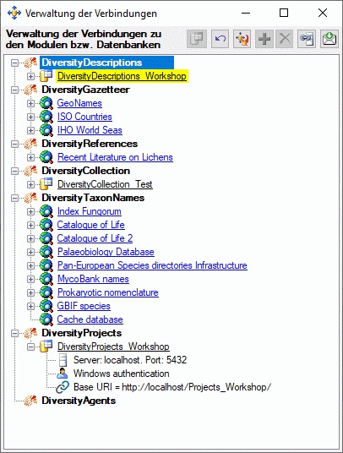Image resolution: width=343 pixels, height=453 pixels.
Task: Collapse the DiversityTaxonNames module node
Action: click(x=14, y=198)
